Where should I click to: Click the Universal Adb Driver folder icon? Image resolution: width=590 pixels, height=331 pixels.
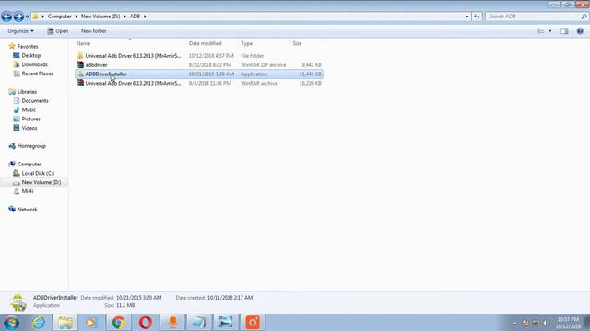click(x=80, y=56)
